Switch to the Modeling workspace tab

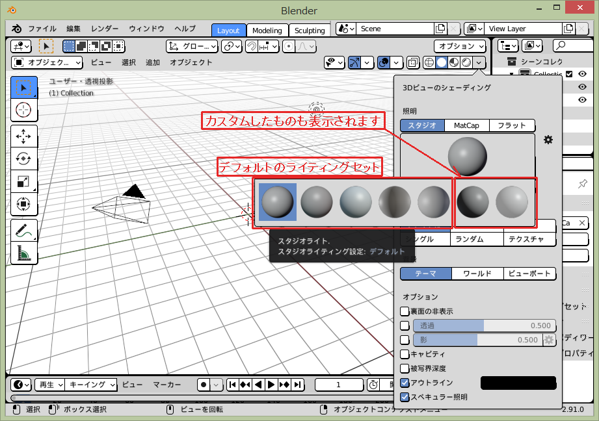point(267,30)
